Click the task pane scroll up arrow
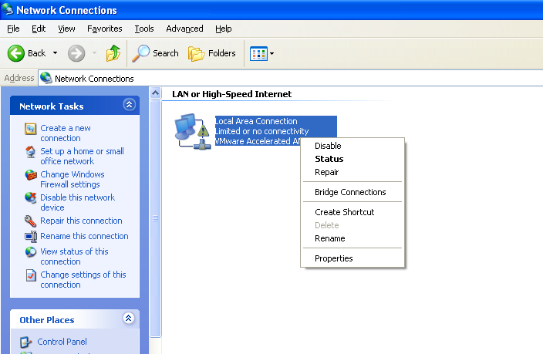This screenshot has height=354, width=543. click(x=156, y=93)
